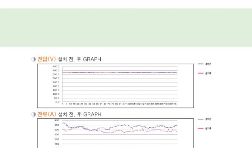Click the pink 설치후 current line
Viewport: 252px width, 148px height.
(118, 132)
